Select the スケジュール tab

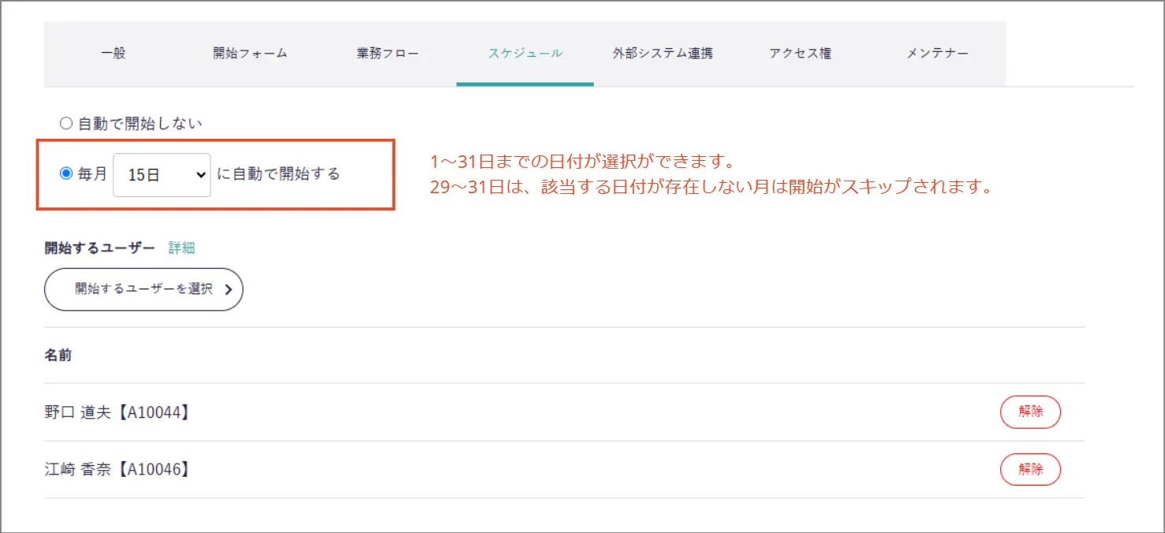[x=525, y=54]
